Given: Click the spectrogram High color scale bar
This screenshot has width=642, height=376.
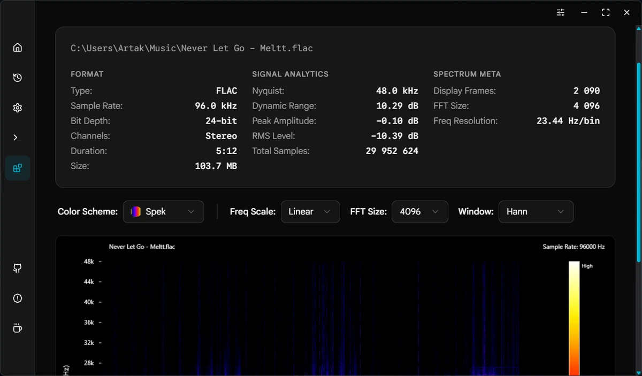Looking at the screenshot, I should click(x=574, y=318).
